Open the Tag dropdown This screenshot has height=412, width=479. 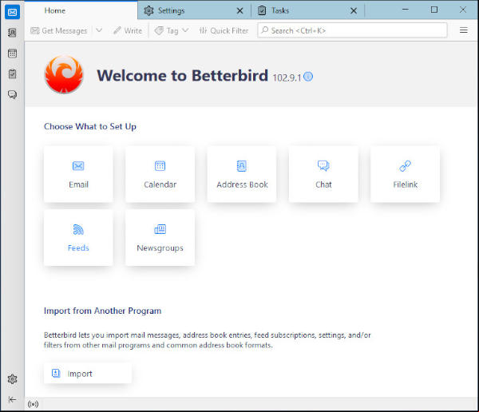[172, 30]
